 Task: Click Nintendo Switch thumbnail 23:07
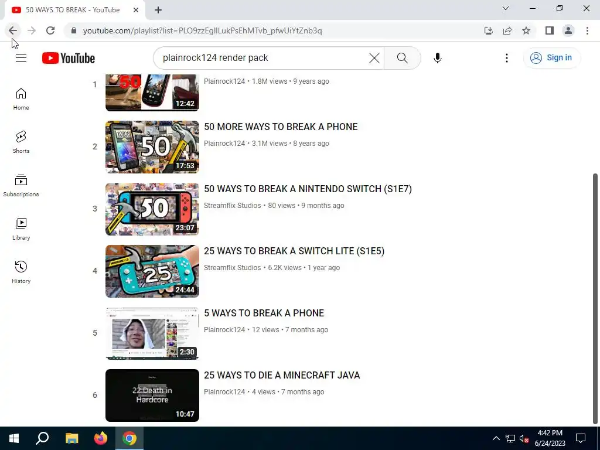(x=152, y=209)
